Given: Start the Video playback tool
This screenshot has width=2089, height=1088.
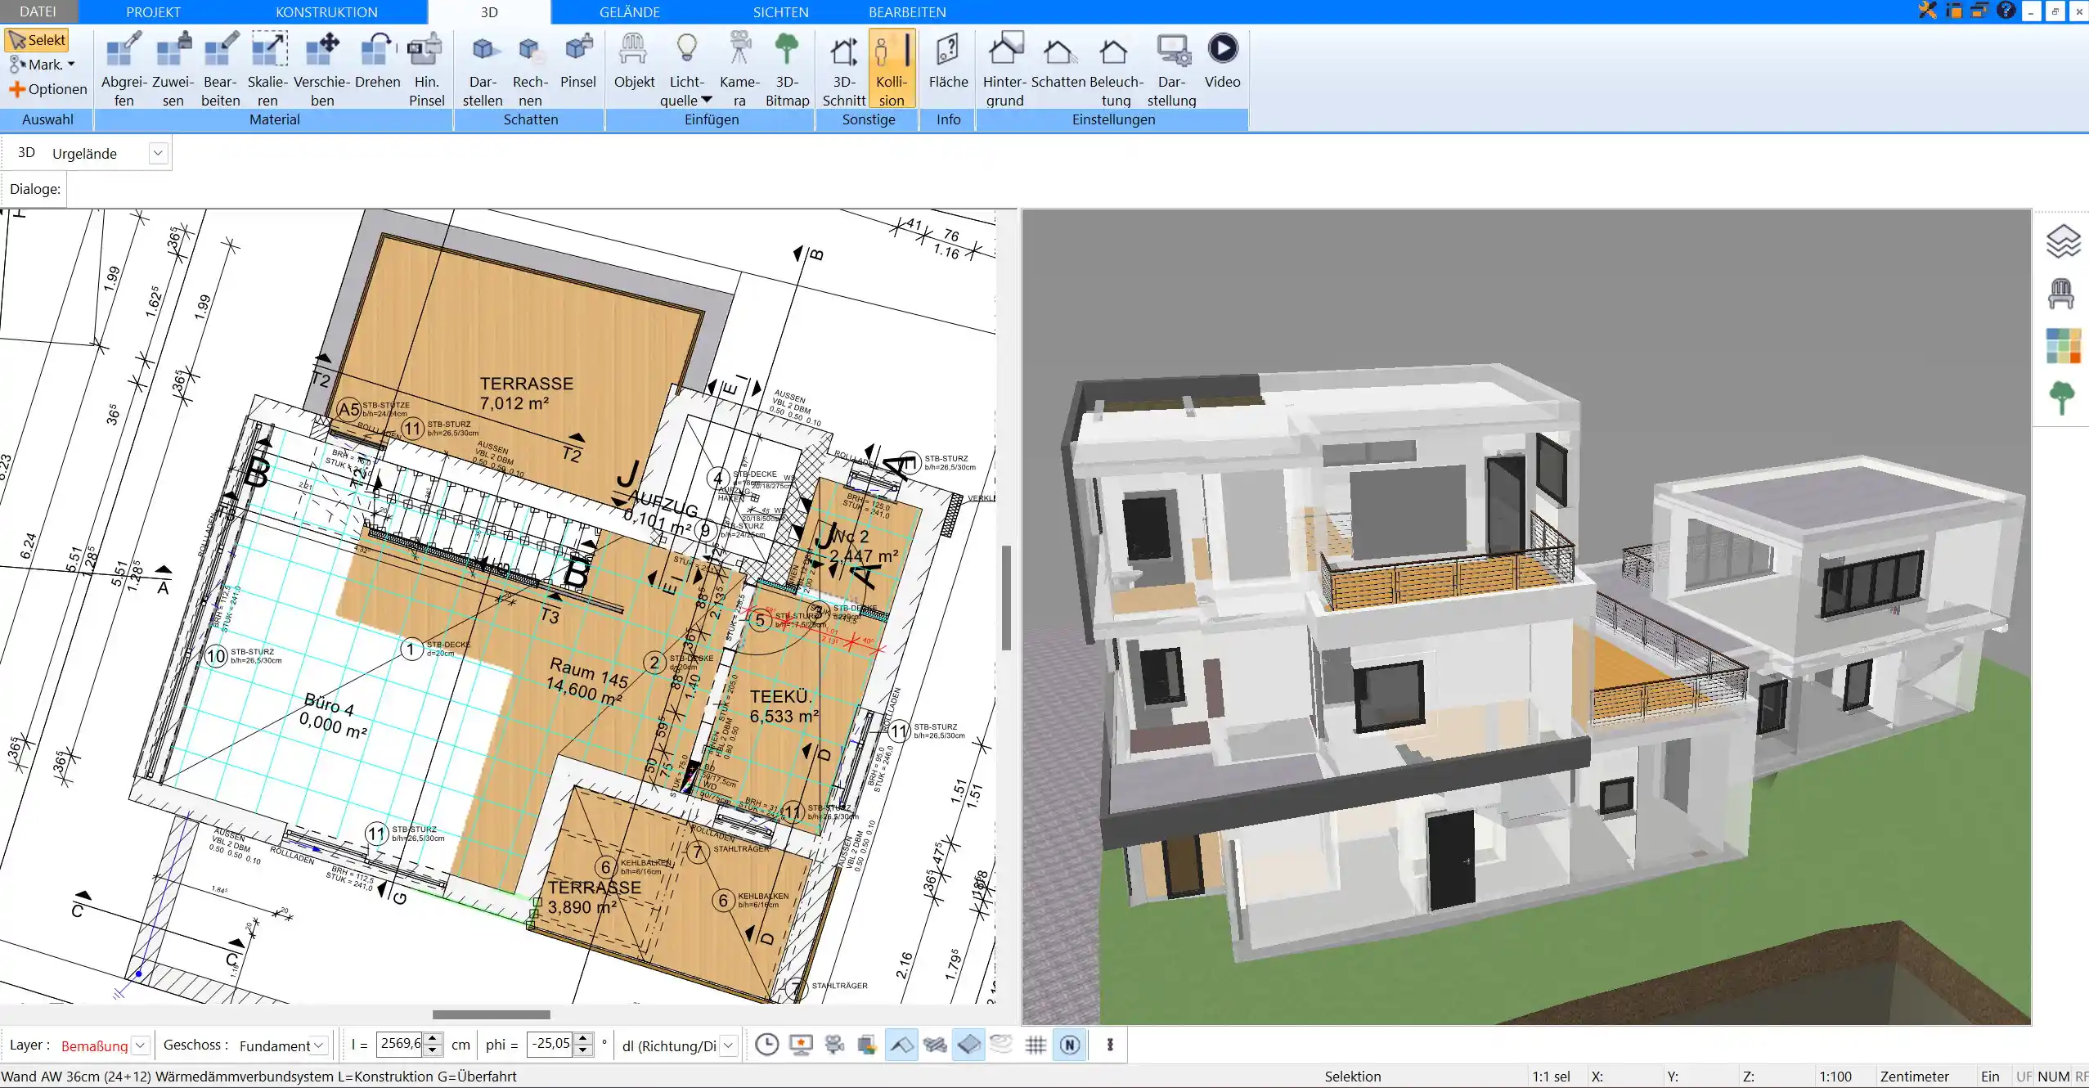Looking at the screenshot, I should click(1222, 61).
